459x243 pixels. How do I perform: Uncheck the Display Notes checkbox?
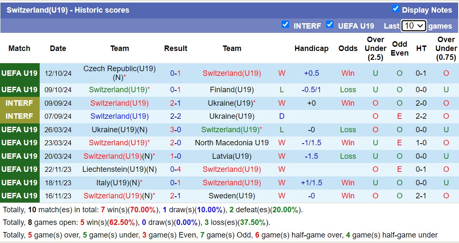click(x=395, y=9)
